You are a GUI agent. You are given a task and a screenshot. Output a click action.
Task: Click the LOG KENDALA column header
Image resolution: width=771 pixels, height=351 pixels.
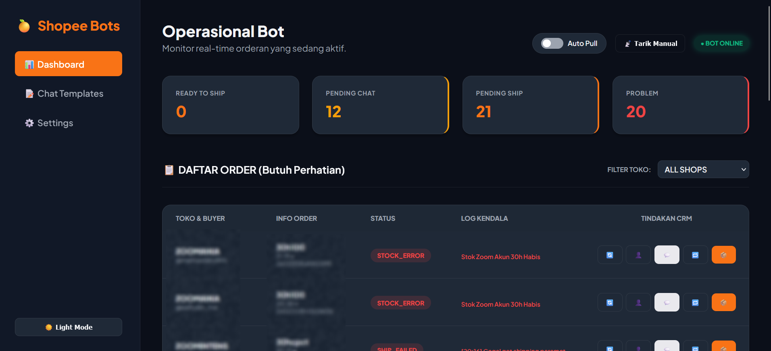(484, 218)
